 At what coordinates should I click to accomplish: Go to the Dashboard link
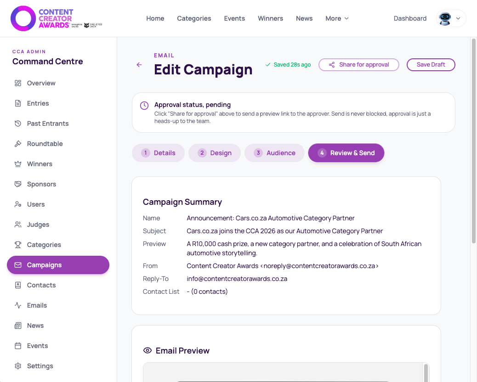click(410, 18)
